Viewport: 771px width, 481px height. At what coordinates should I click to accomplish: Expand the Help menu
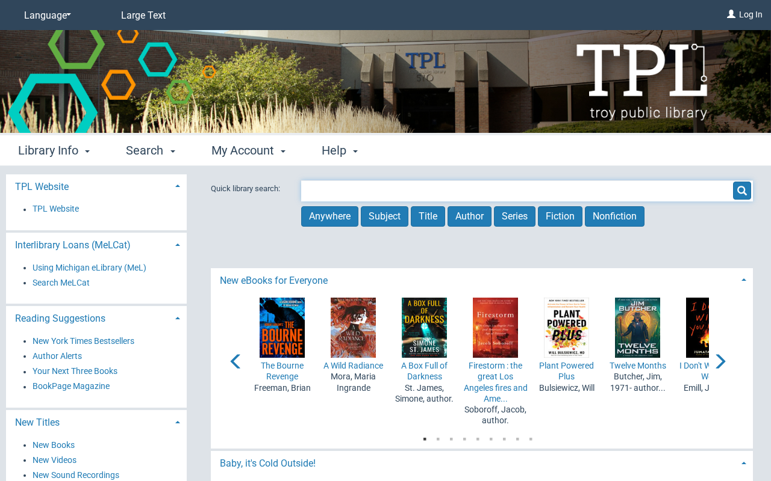tap(340, 150)
